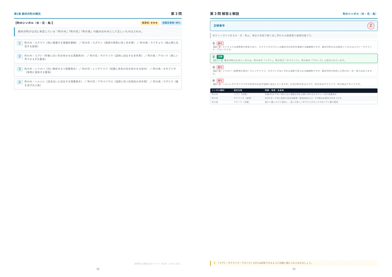
Task: Click table header 特徴・見頃・生息地
Action: click(x=274, y=90)
